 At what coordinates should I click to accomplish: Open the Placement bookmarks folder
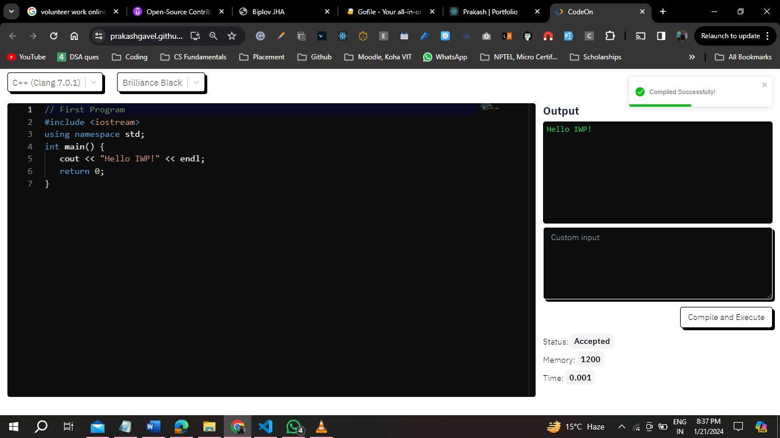262,57
